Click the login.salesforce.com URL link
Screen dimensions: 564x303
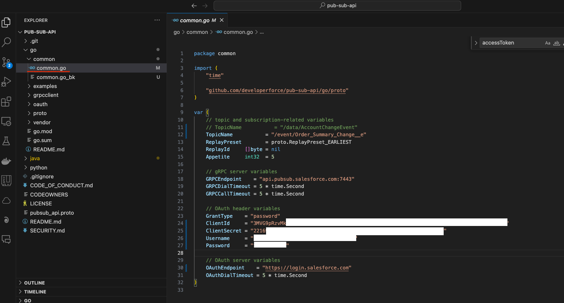point(307,268)
